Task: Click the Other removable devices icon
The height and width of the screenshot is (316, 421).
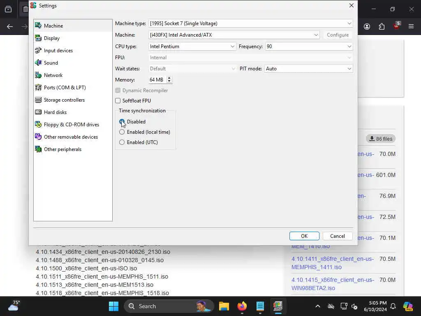Action: coord(38,137)
